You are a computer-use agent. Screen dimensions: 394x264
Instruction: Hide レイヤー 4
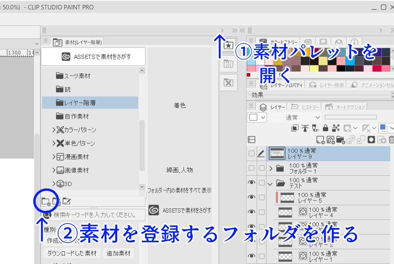pos(251,212)
